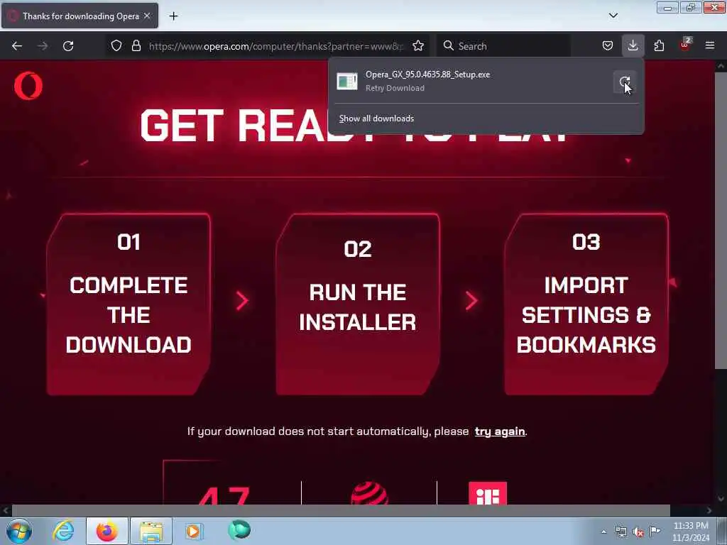Launch Internet Explorer from taskbar

[x=63, y=531]
